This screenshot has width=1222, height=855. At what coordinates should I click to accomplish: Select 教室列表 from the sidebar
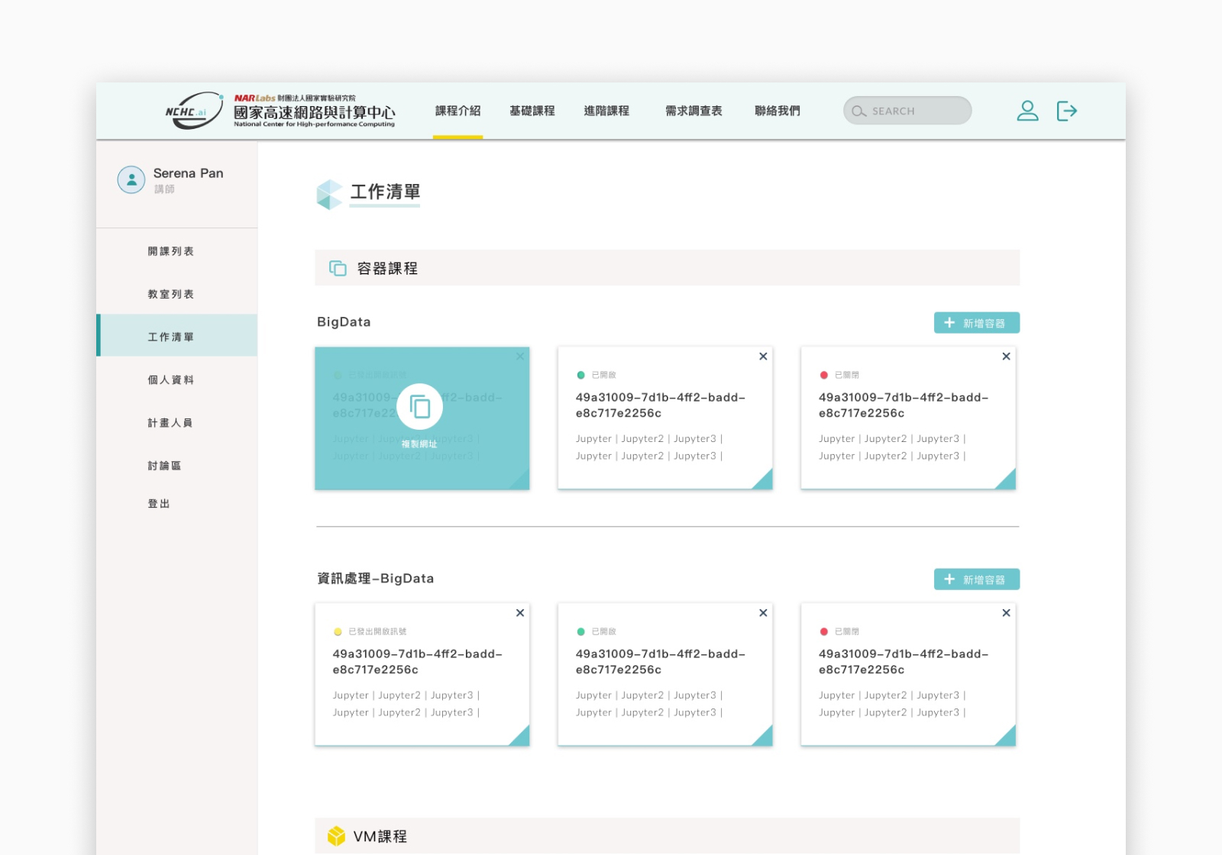[170, 295]
